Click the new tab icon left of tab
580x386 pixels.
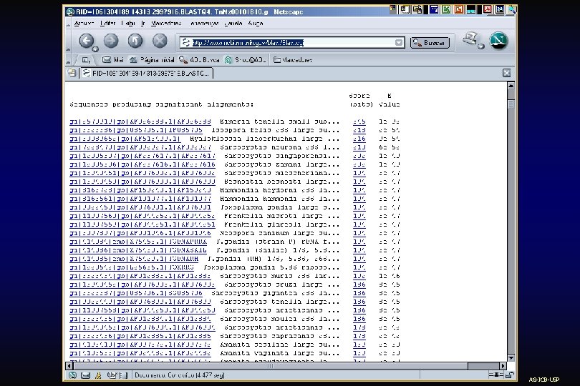coord(72,73)
